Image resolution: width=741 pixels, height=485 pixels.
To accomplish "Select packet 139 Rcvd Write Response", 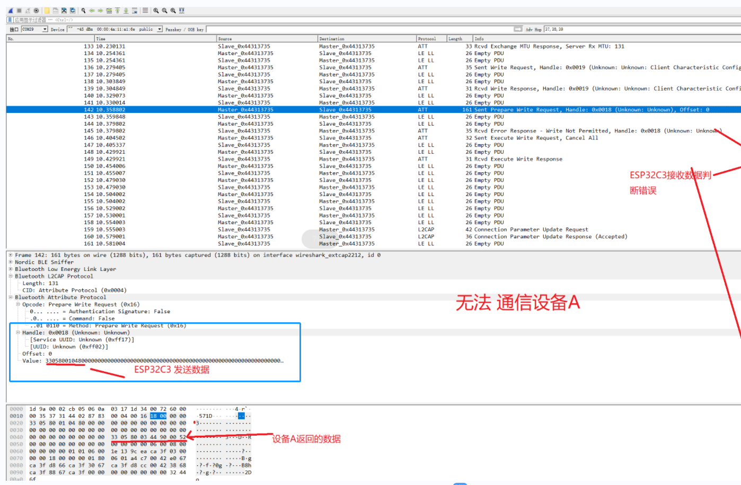I will click(x=374, y=89).
